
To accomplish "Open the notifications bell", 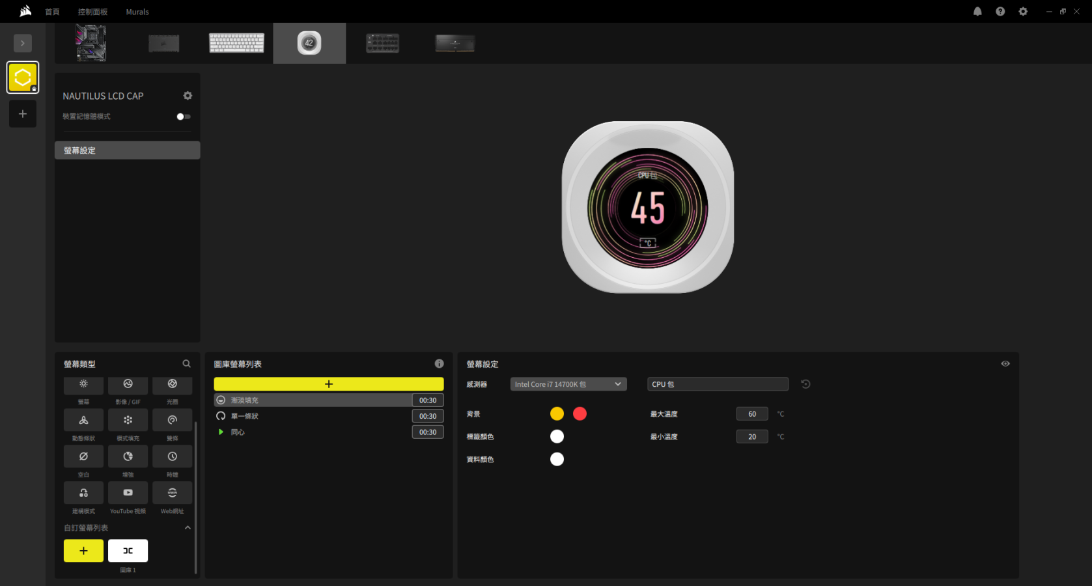I will click(977, 12).
